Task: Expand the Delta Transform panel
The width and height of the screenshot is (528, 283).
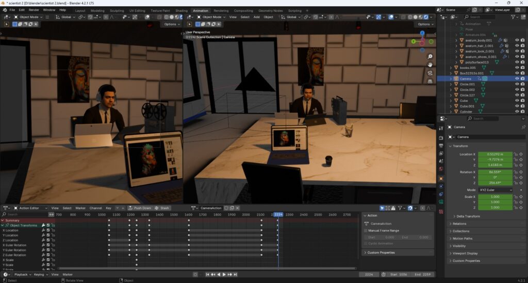Action: pos(468,217)
